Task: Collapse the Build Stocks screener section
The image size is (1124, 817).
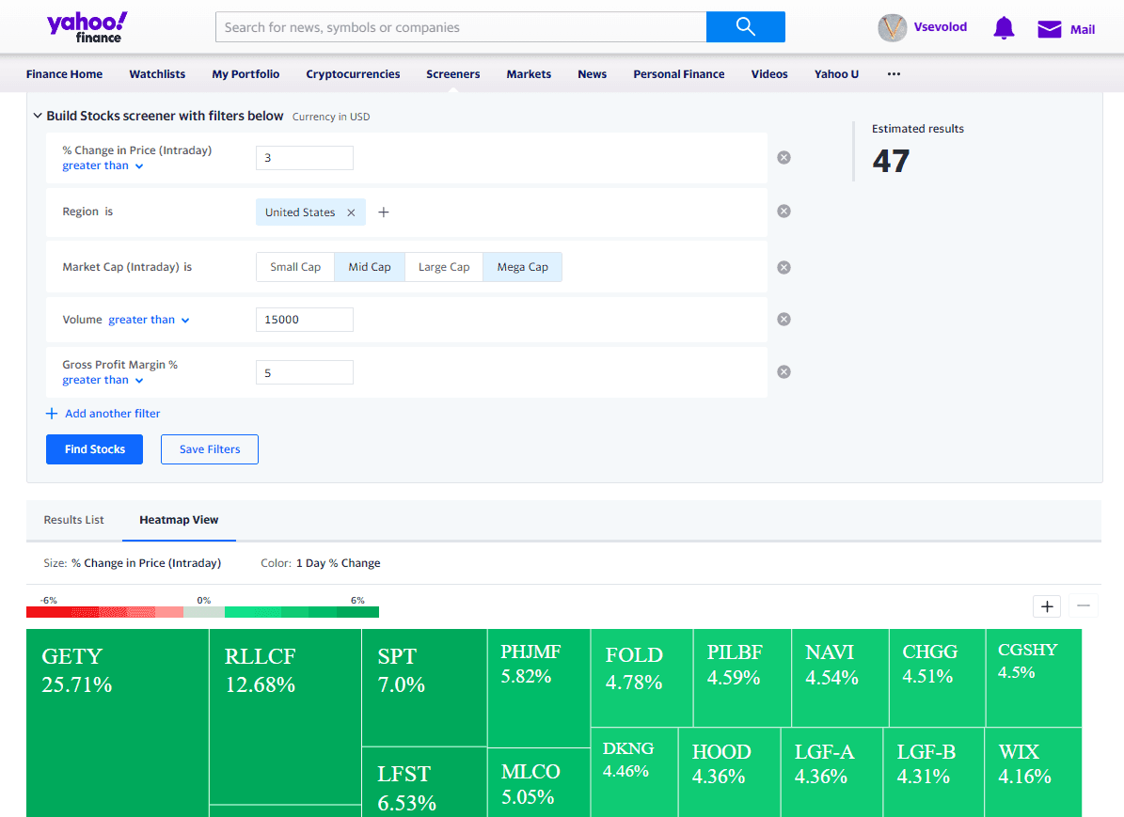Action: [38, 116]
